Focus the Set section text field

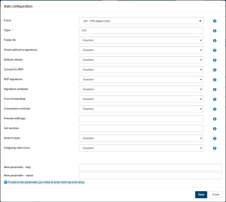click(141, 128)
